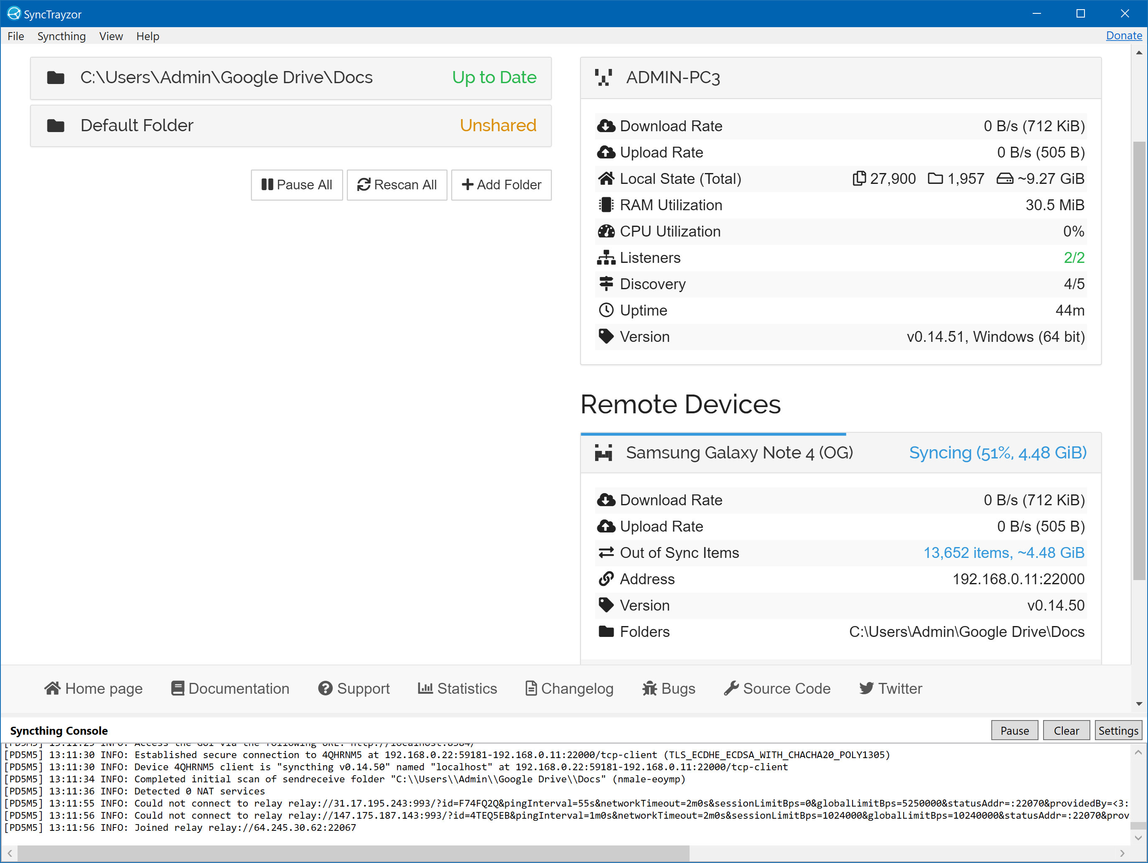Click the Pause All button
Image resolution: width=1148 pixels, height=863 pixels.
(297, 185)
